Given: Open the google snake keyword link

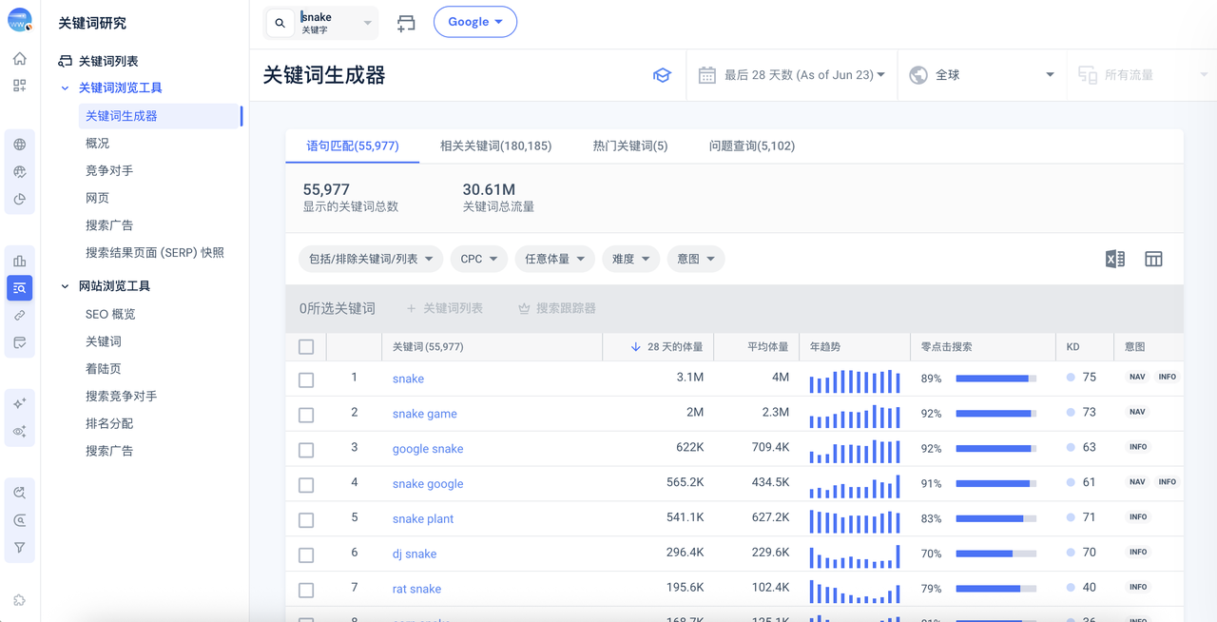Looking at the screenshot, I should [428, 449].
